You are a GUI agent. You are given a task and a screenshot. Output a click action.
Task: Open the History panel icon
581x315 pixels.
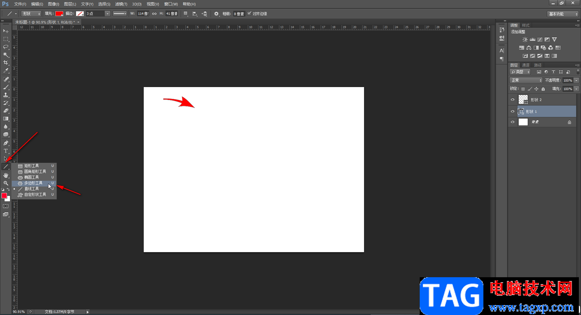click(x=502, y=30)
